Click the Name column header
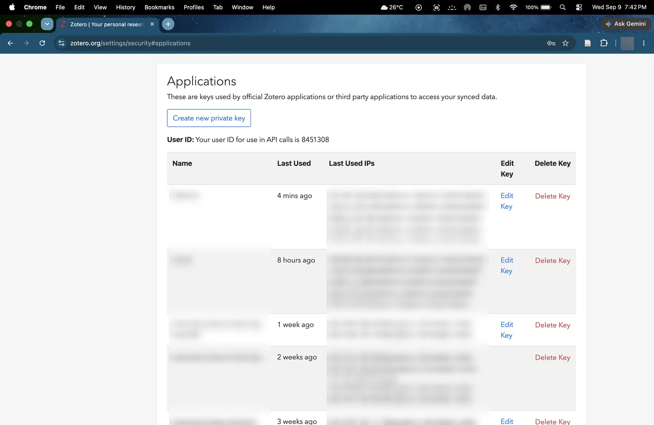 pyautogui.click(x=182, y=163)
